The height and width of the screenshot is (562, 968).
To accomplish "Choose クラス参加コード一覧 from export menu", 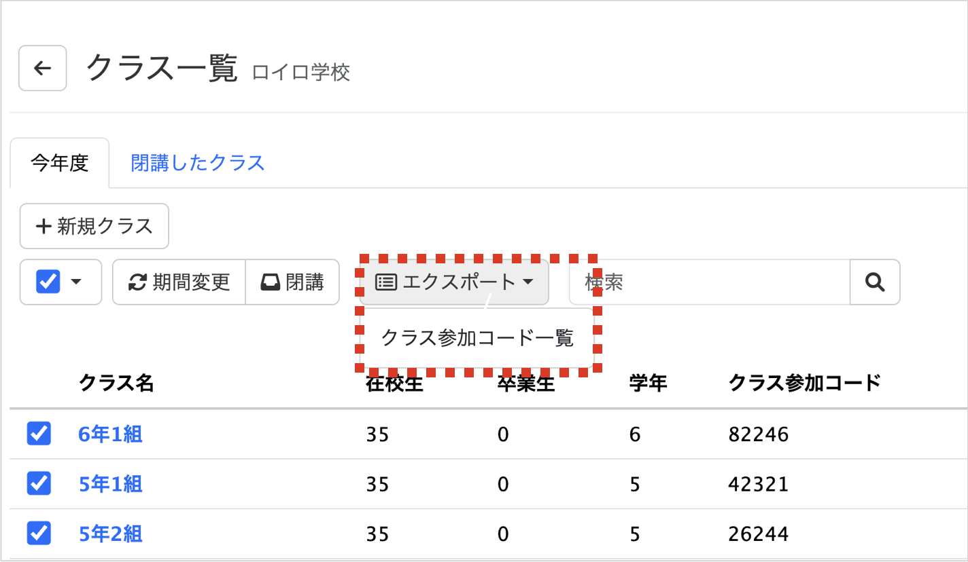I will pos(477,337).
